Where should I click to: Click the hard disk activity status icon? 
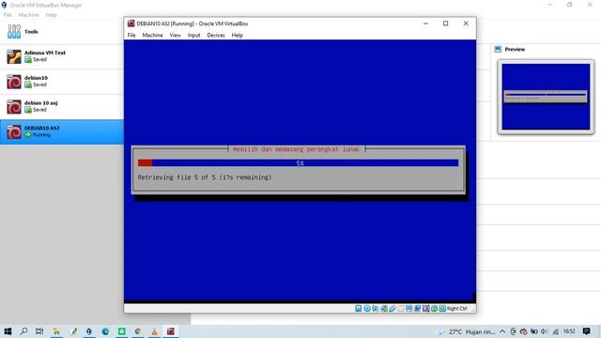(358, 309)
